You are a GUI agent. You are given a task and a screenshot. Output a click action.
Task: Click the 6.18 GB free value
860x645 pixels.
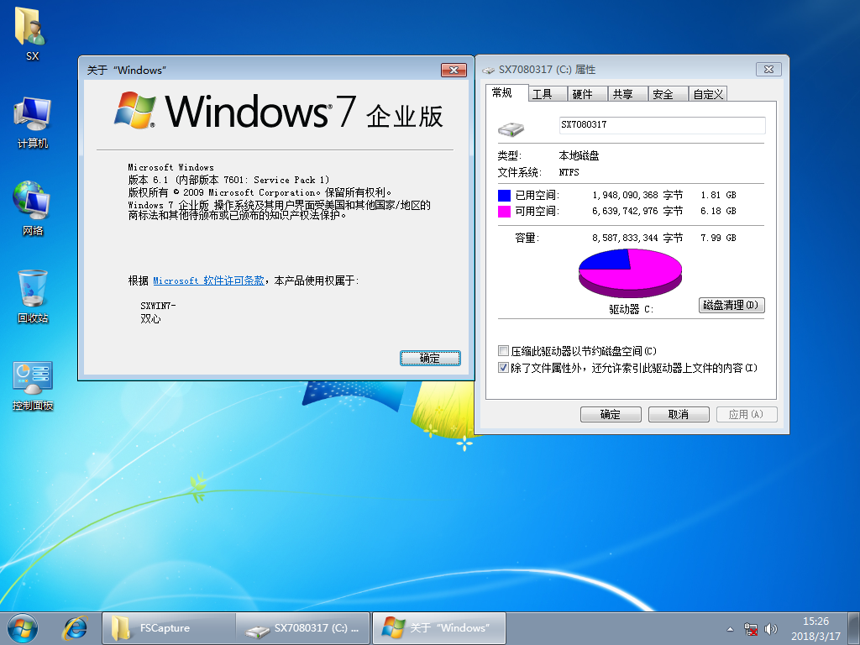tap(718, 211)
